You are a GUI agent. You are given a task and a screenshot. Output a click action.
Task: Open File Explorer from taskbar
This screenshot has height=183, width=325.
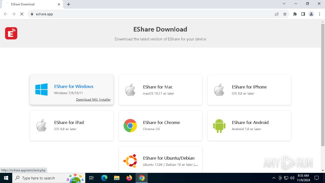[x=117, y=178]
